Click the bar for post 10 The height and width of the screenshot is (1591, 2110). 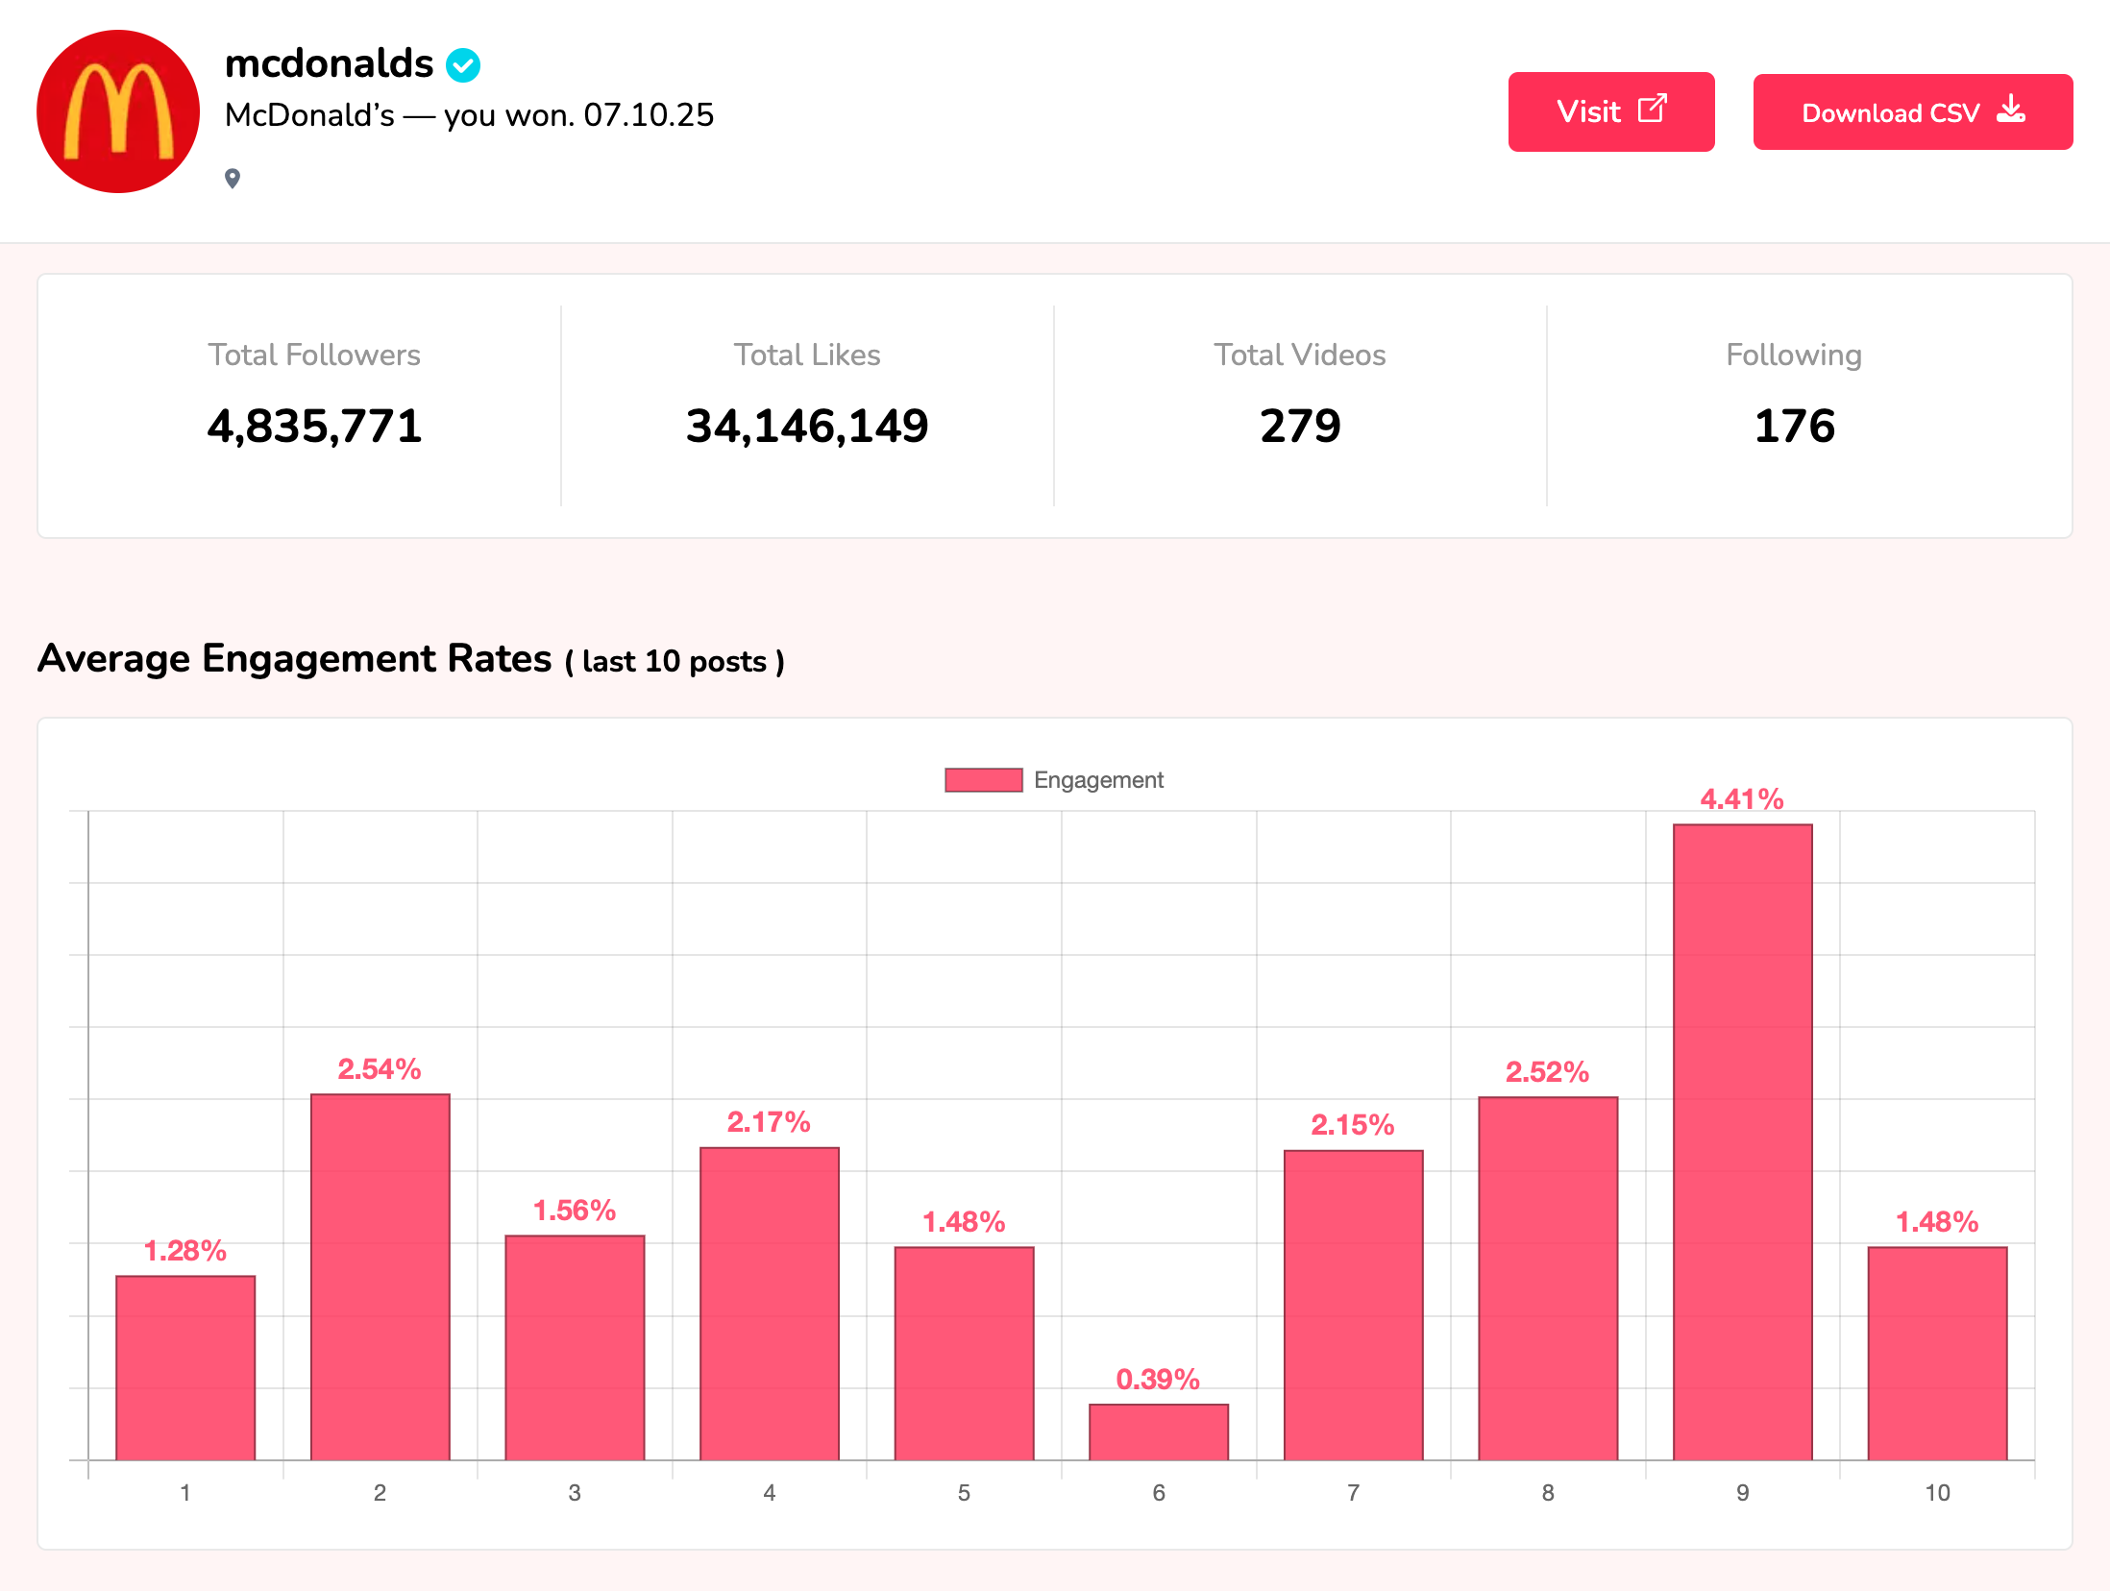[1937, 1353]
